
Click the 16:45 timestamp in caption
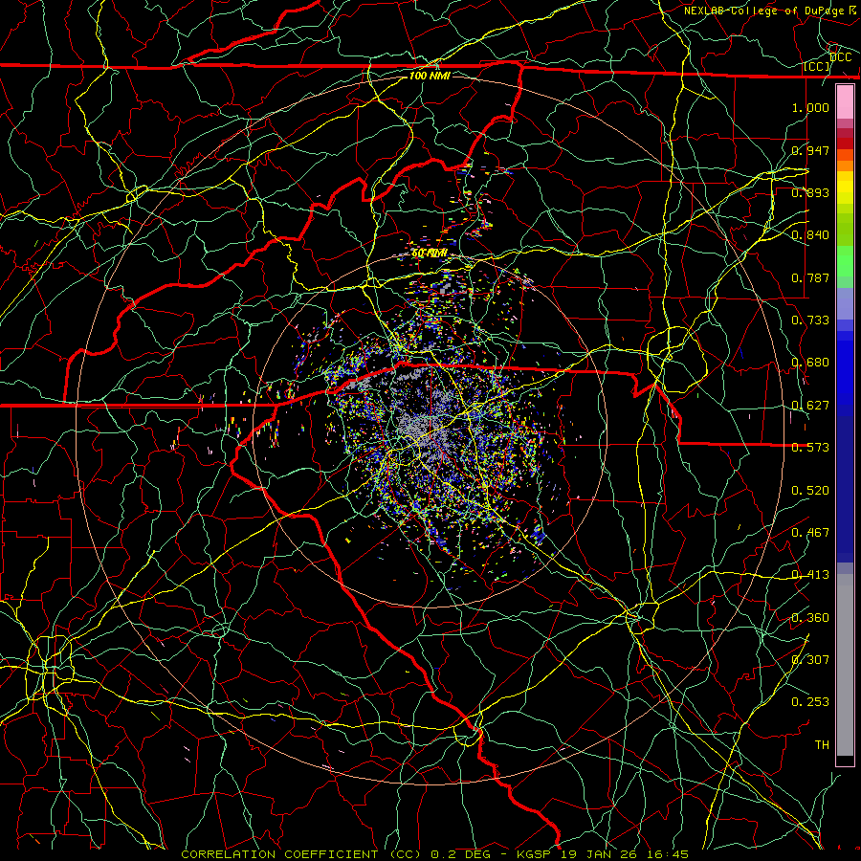[667, 854]
